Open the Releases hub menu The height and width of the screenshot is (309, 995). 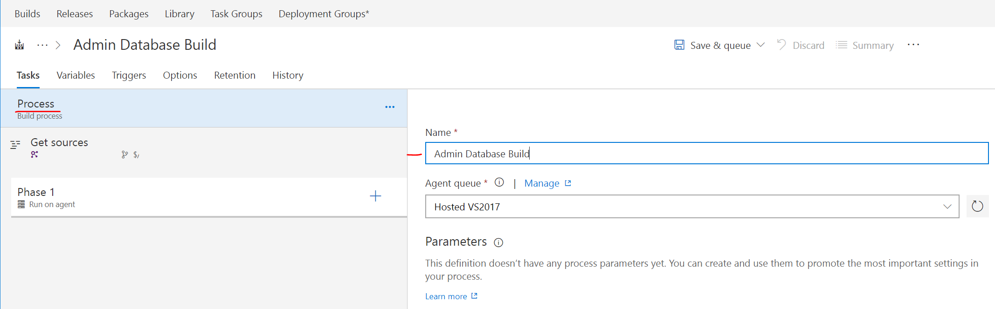(75, 14)
